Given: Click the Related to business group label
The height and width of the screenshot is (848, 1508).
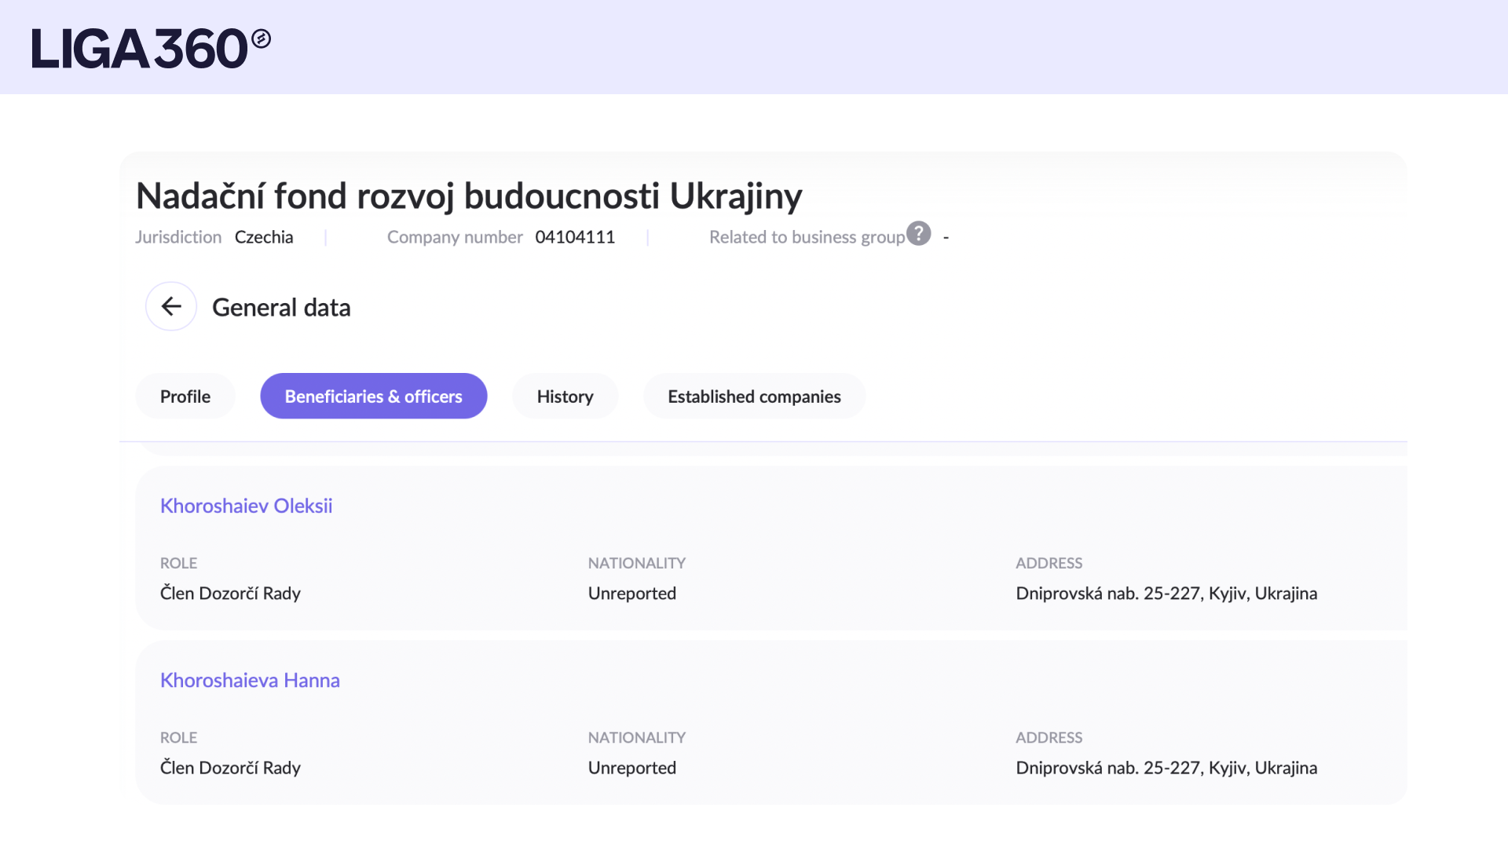Looking at the screenshot, I should click(807, 237).
